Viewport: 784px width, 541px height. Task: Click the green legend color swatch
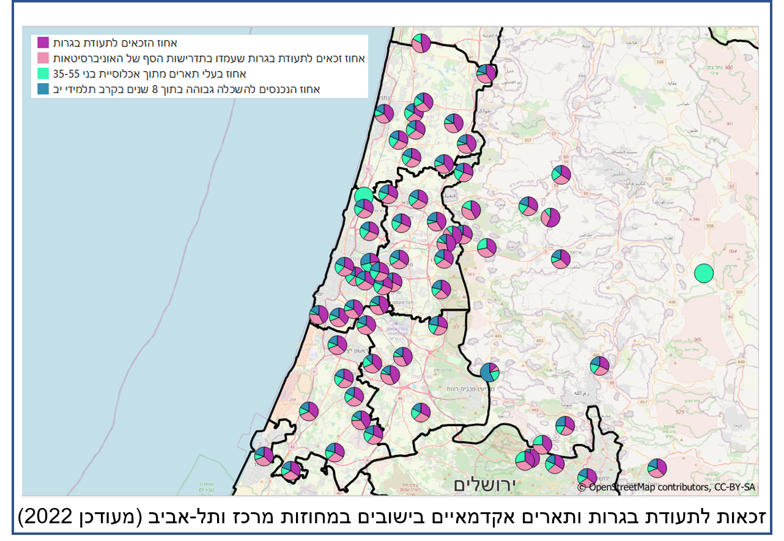tap(43, 74)
